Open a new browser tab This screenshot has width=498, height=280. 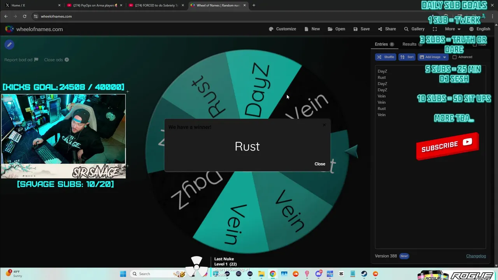click(x=254, y=5)
